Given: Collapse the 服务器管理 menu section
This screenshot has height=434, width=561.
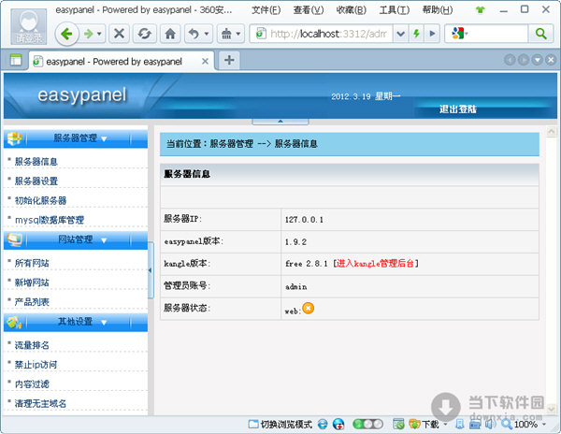Looking at the screenshot, I should (x=76, y=138).
